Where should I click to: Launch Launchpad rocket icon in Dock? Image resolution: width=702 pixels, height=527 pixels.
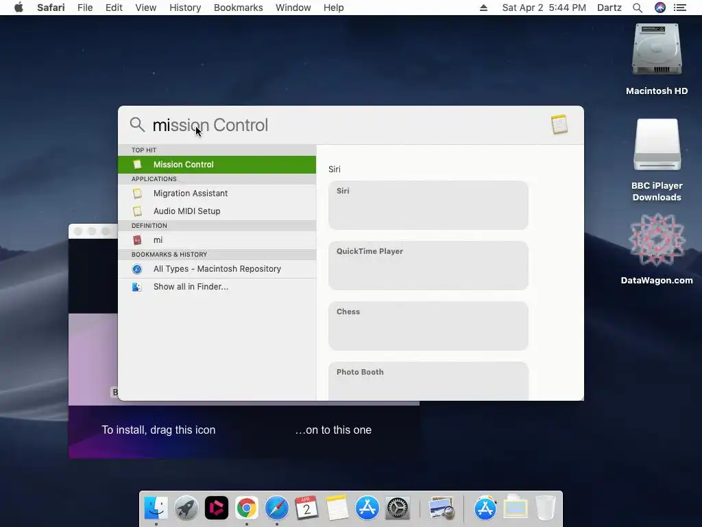186,508
